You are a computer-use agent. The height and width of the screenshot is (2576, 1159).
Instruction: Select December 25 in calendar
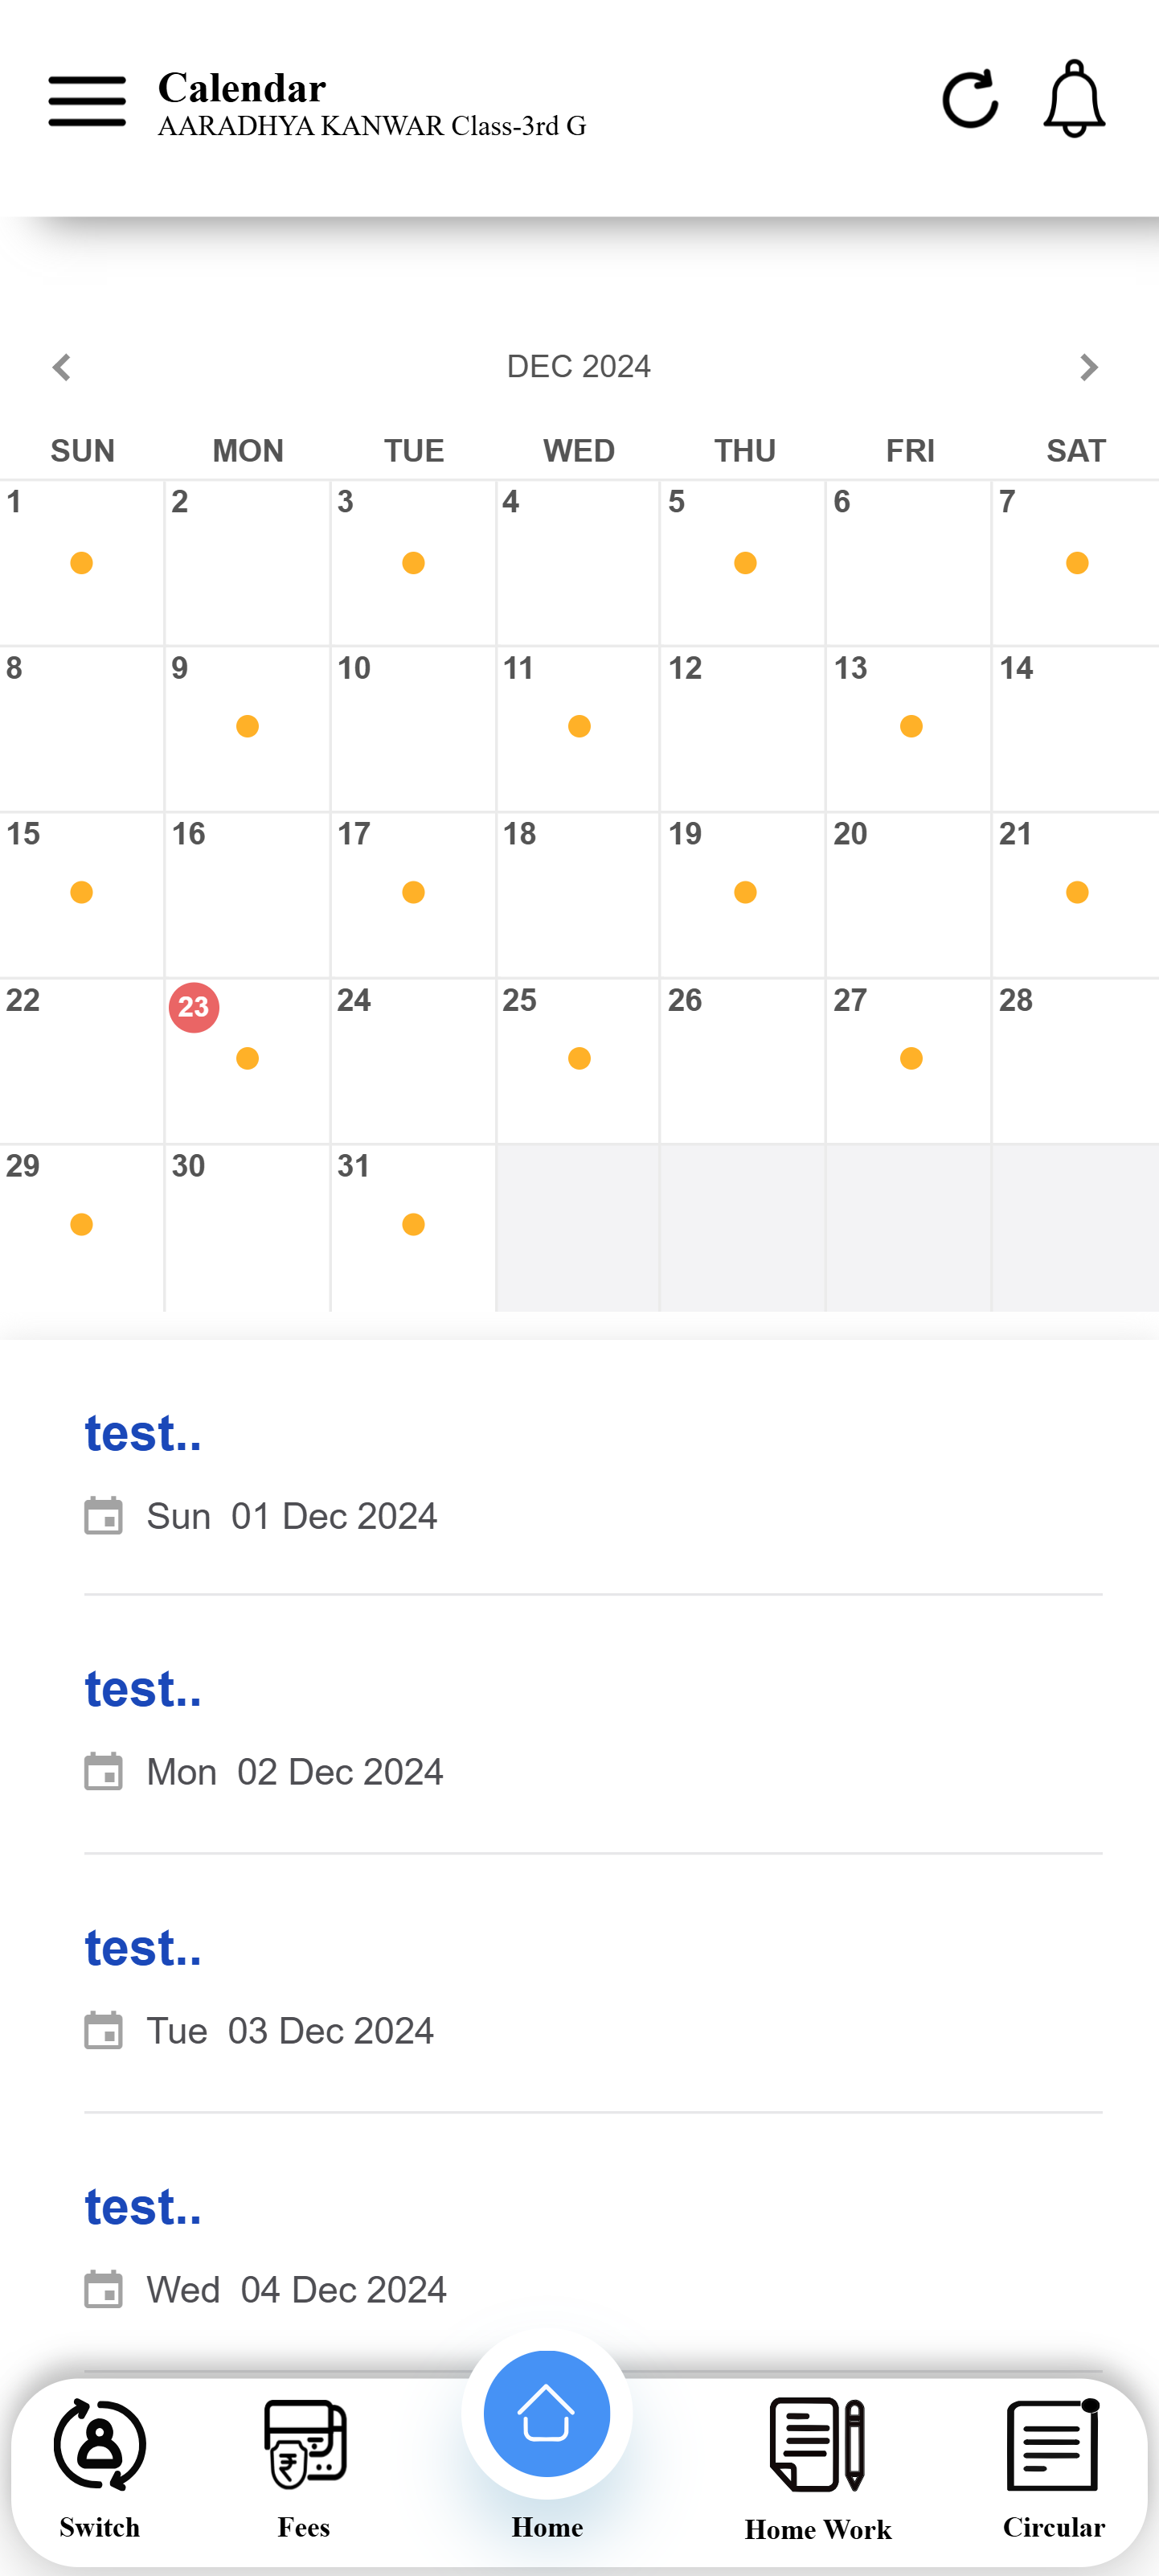tap(578, 1060)
